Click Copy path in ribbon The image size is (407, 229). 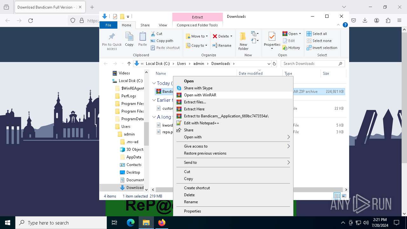(x=162, y=41)
